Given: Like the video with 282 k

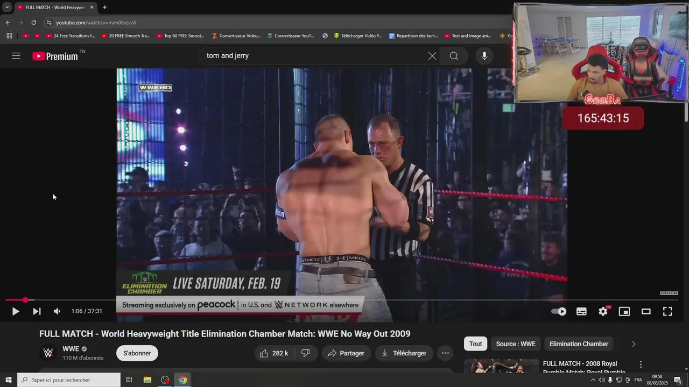Looking at the screenshot, I should pos(274,353).
